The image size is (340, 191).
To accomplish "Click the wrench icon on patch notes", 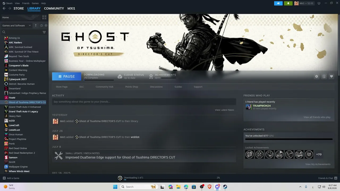I will coord(58,155).
